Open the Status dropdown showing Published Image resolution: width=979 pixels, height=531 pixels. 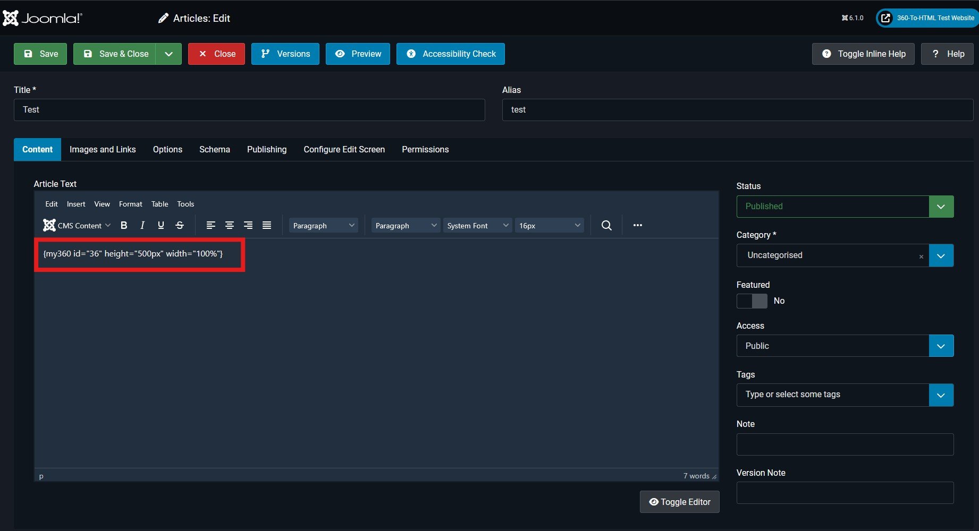(845, 207)
